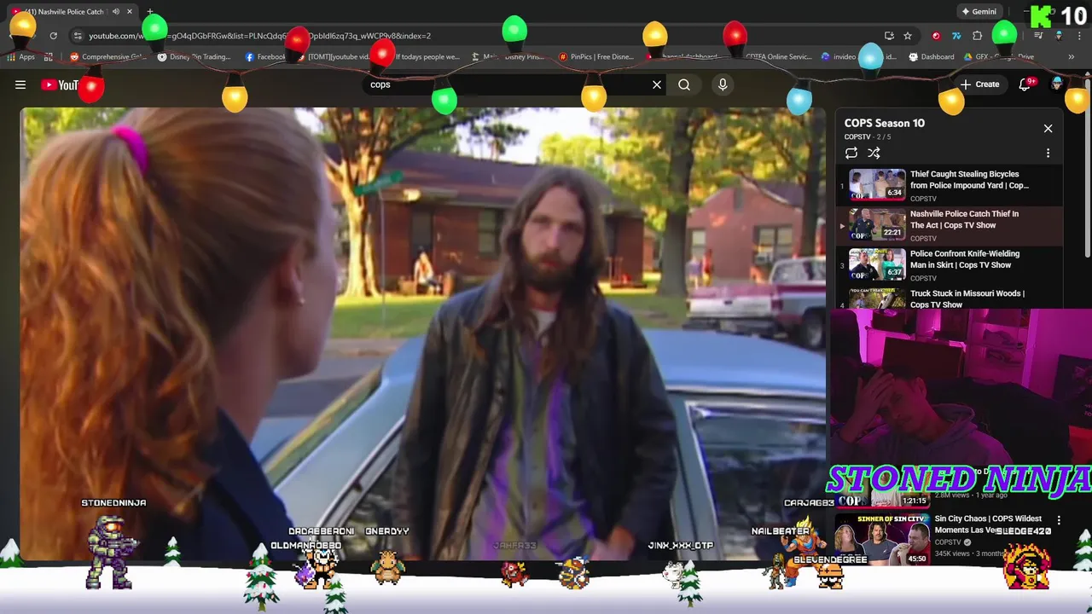The width and height of the screenshot is (1092, 614).
Task: Open the 'Disney Pin Trading...' bookmark
Action: [195, 57]
